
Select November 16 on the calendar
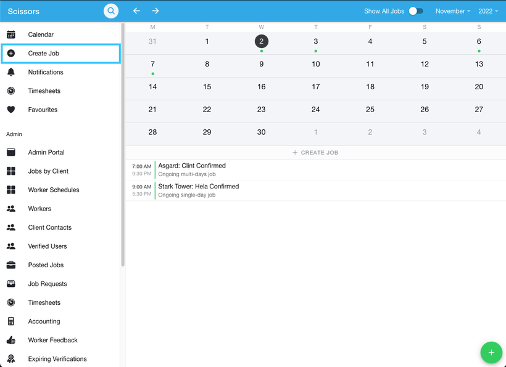coord(261,87)
